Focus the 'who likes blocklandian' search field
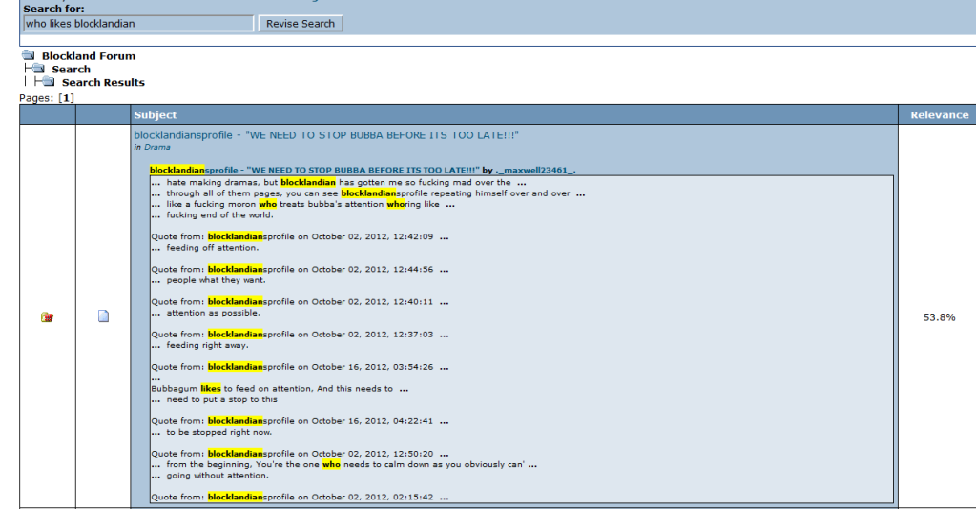 (x=137, y=24)
